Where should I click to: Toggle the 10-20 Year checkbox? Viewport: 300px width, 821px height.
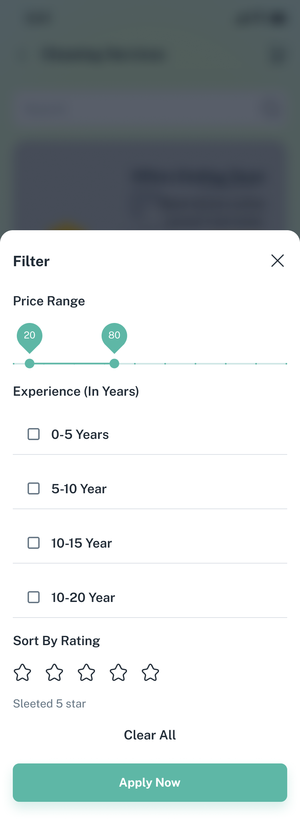(34, 597)
